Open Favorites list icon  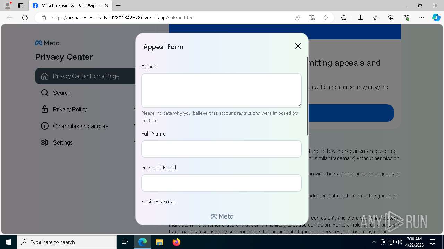376,18
